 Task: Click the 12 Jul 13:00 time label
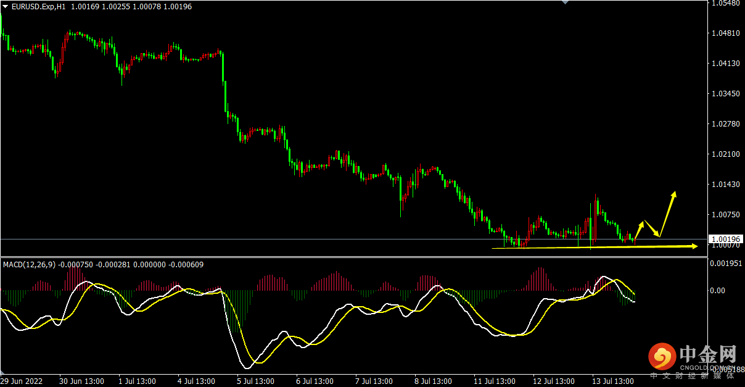pos(554,381)
